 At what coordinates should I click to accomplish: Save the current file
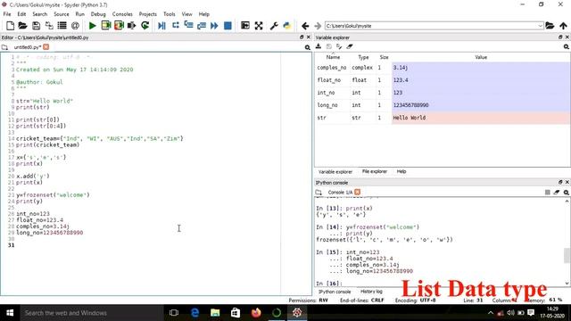36,26
